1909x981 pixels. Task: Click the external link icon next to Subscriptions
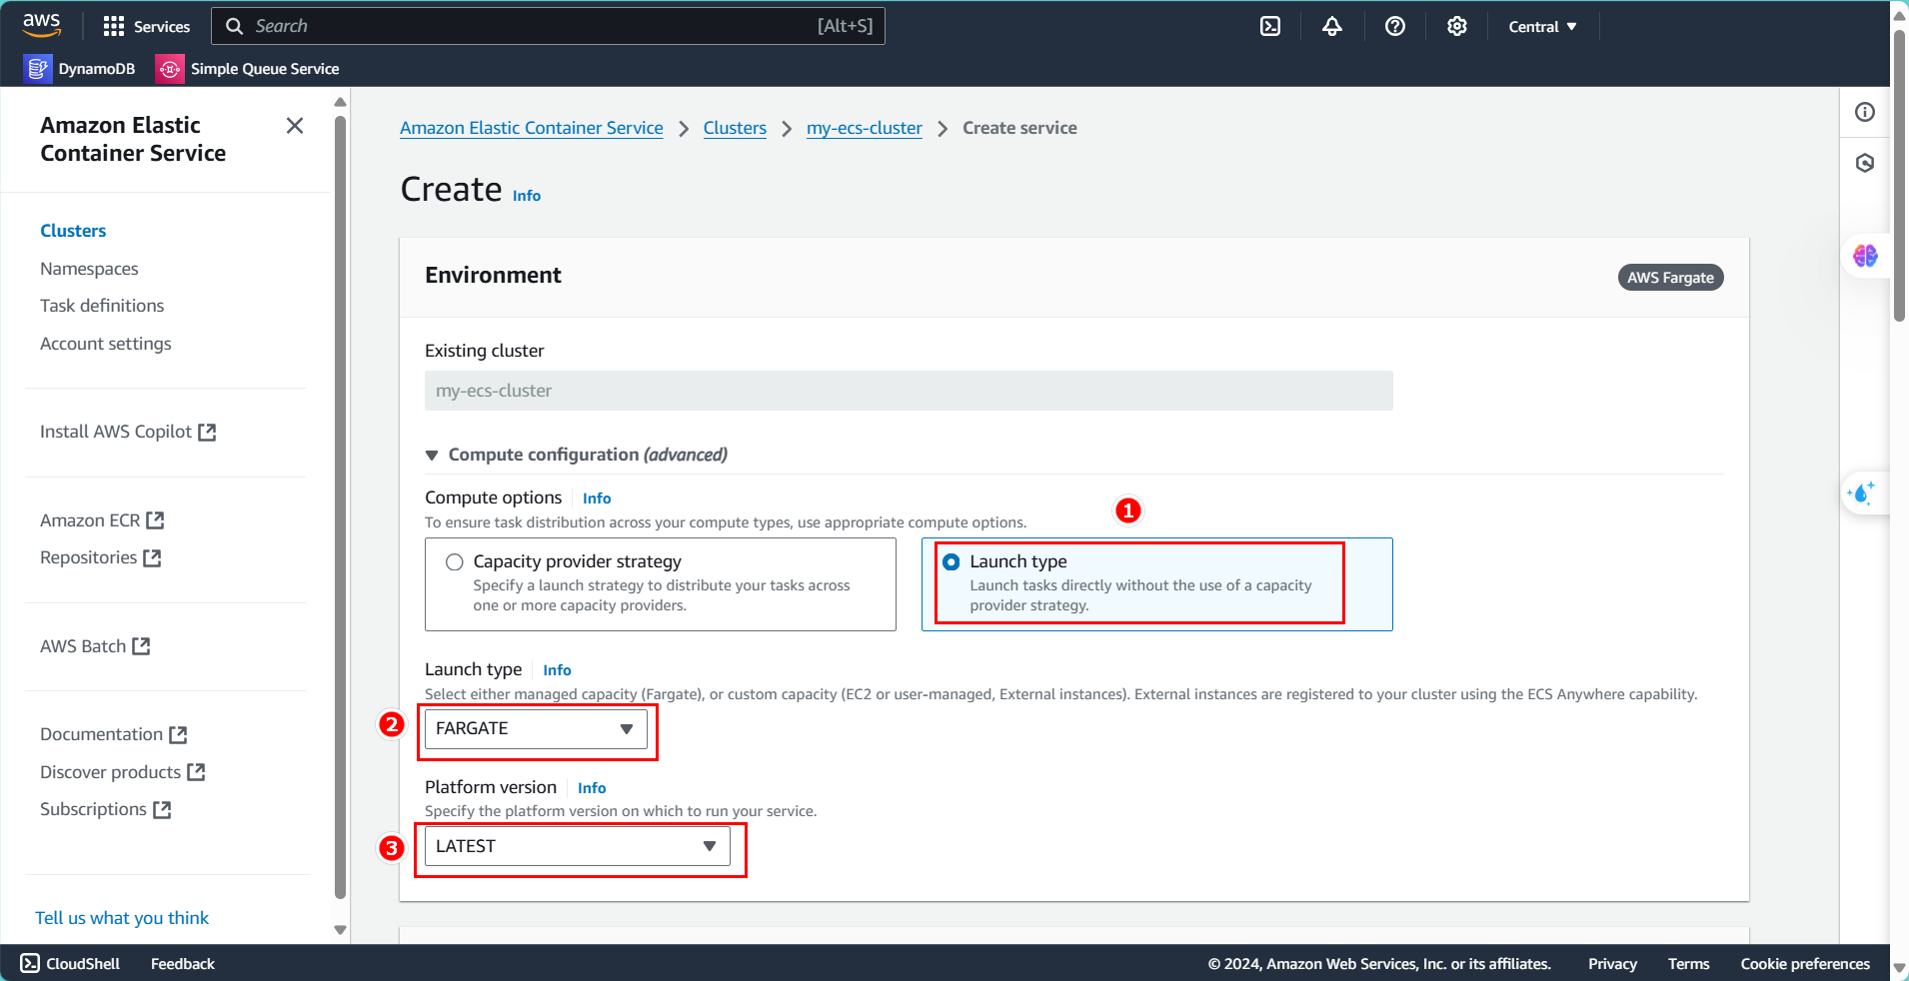(162, 809)
